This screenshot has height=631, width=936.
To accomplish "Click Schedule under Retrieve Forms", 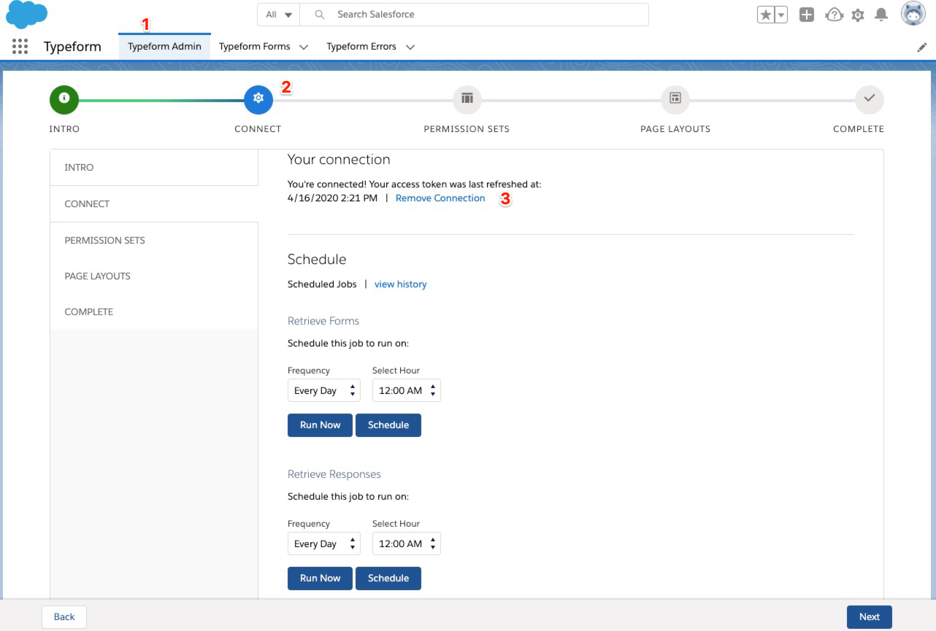I will point(388,425).
